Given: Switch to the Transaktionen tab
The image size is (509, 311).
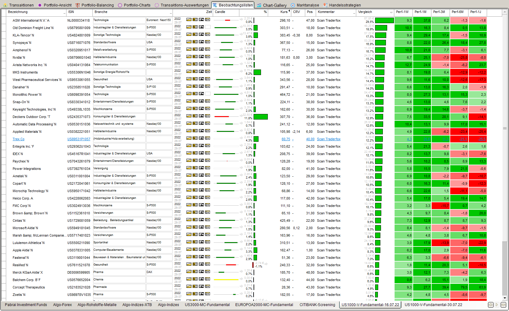Looking at the screenshot, I should (x=18, y=5).
